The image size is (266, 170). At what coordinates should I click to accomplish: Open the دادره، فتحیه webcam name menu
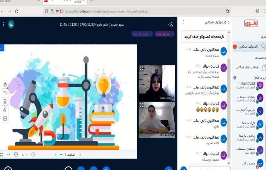point(167,98)
